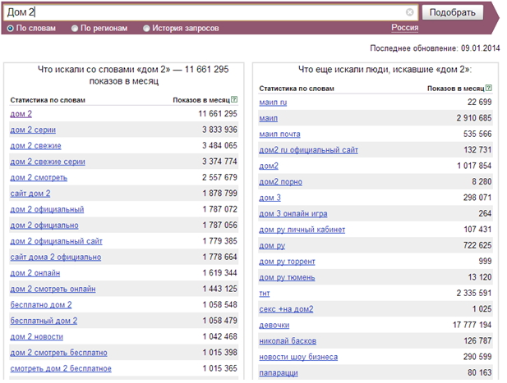Image resolution: width=507 pixels, height=383 pixels.
Task: Open the 'дом 2 онлайн' link
Action: 35,273
